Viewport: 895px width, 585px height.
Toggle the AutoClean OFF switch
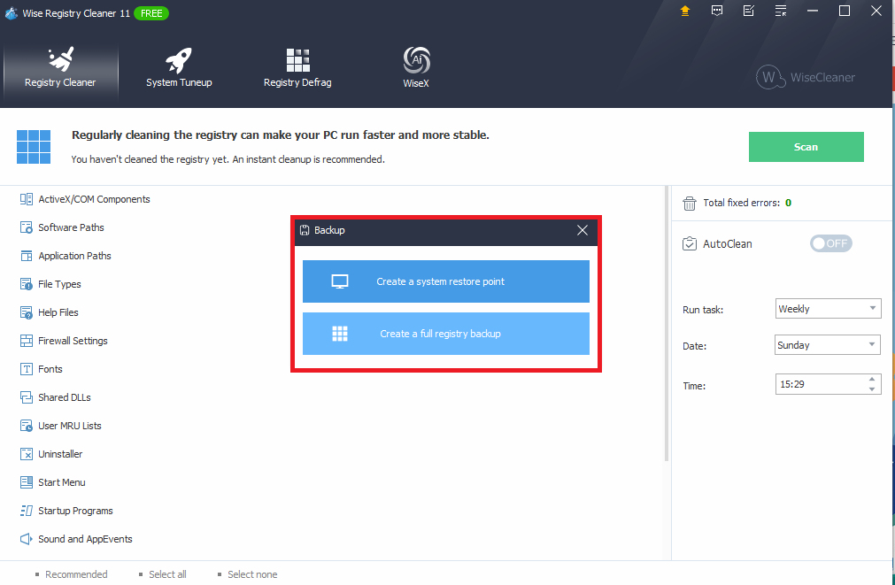830,243
